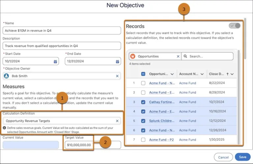Click the Bob Smith user avatar icon
The image size is (253, 164).
tap(6, 76)
